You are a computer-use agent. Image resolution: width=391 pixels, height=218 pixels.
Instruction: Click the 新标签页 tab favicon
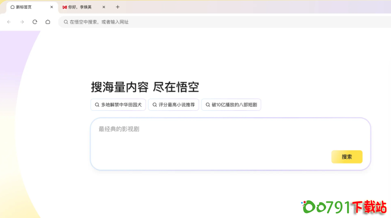coord(12,7)
